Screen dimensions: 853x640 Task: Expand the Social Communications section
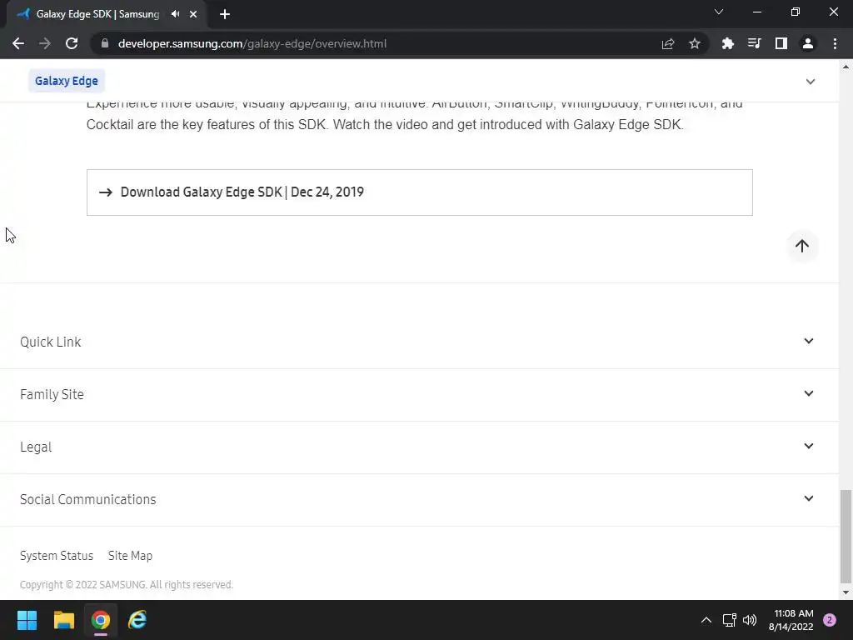click(x=419, y=499)
